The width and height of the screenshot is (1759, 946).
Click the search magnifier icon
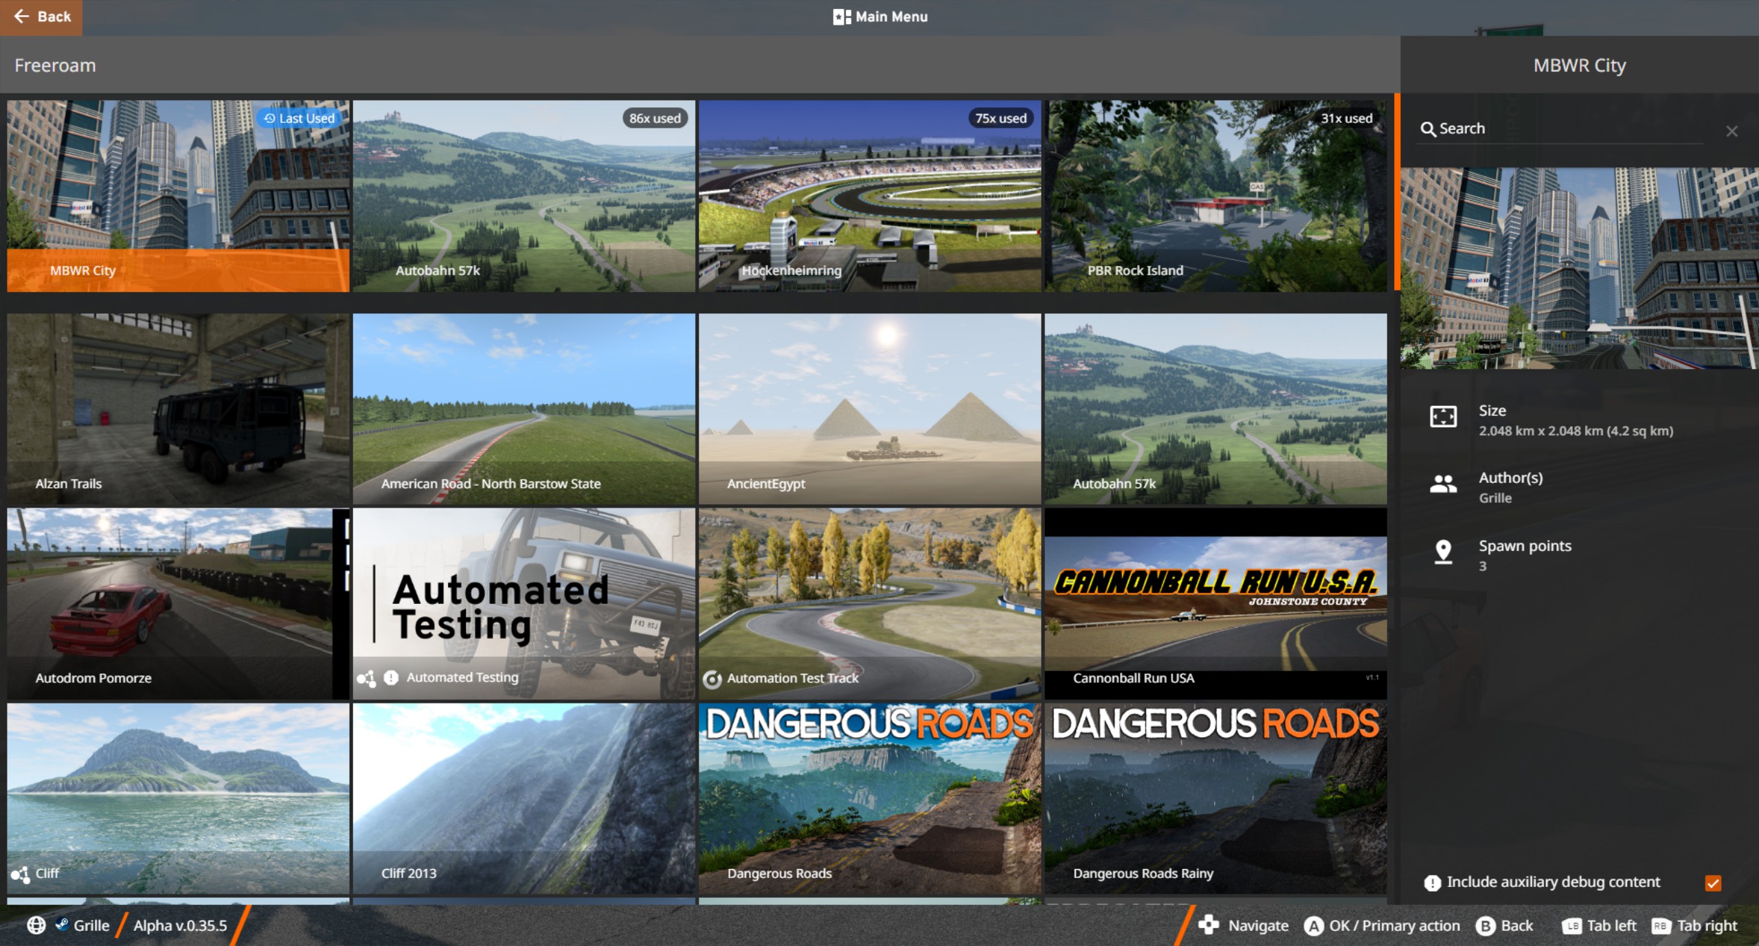(x=1428, y=128)
